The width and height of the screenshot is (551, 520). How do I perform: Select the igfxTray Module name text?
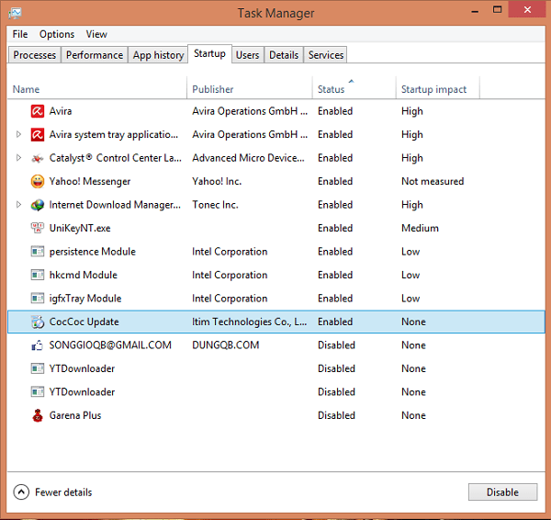(85, 299)
